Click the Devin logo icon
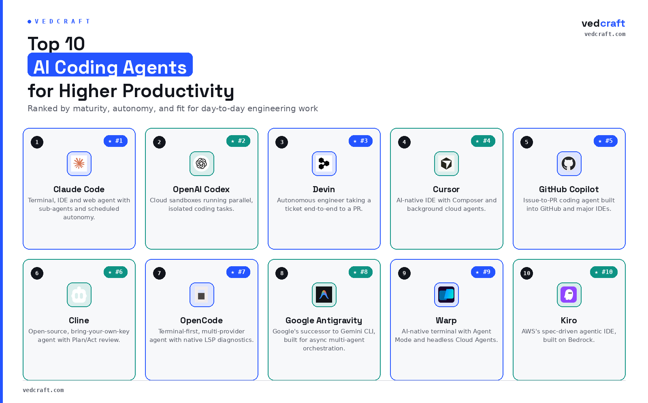 324,163
